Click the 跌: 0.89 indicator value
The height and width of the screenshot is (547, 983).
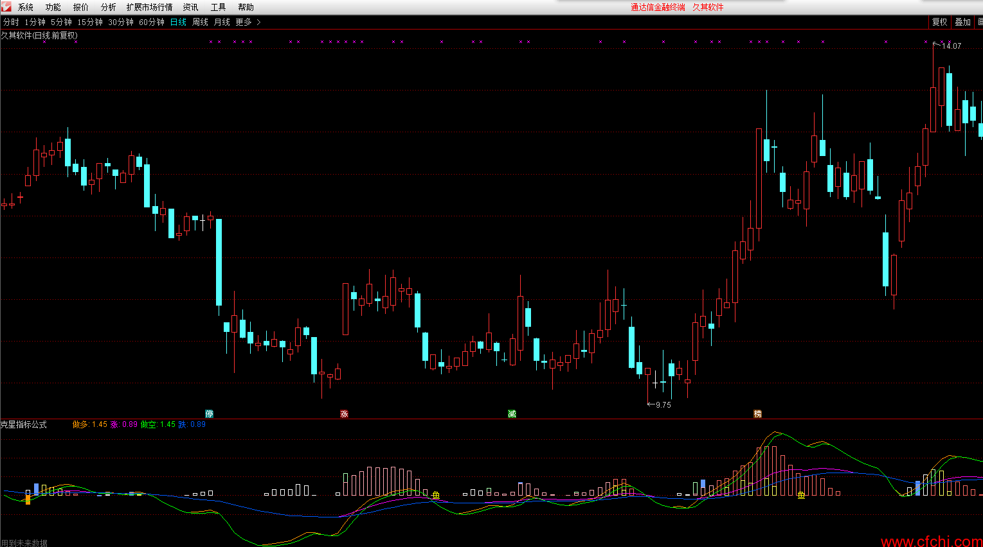(x=192, y=424)
